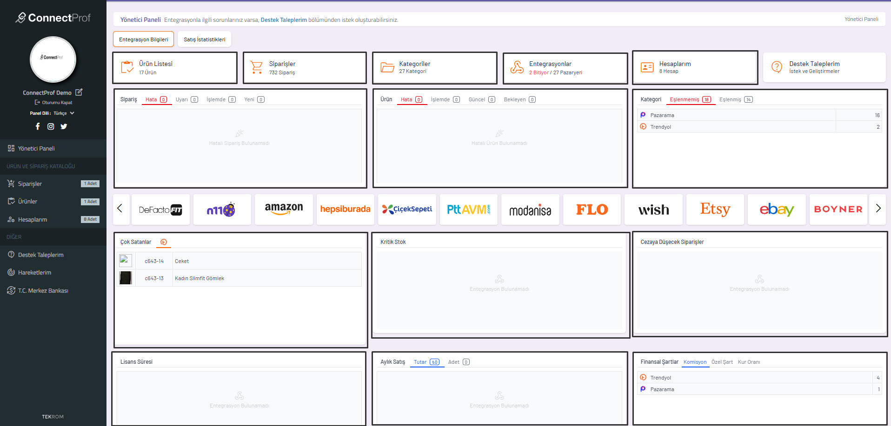Select Sipariş Hata tab

pyautogui.click(x=156, y=99)
